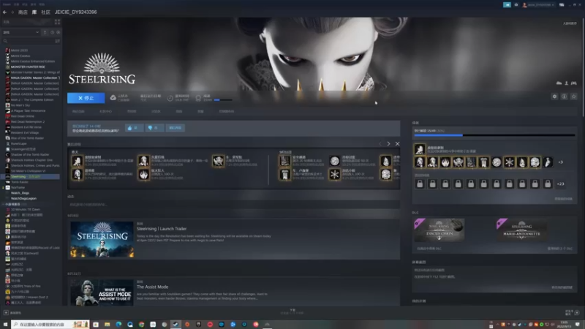Click the achievements progress bar under header

pyautogui.click(x=223, y=100)
